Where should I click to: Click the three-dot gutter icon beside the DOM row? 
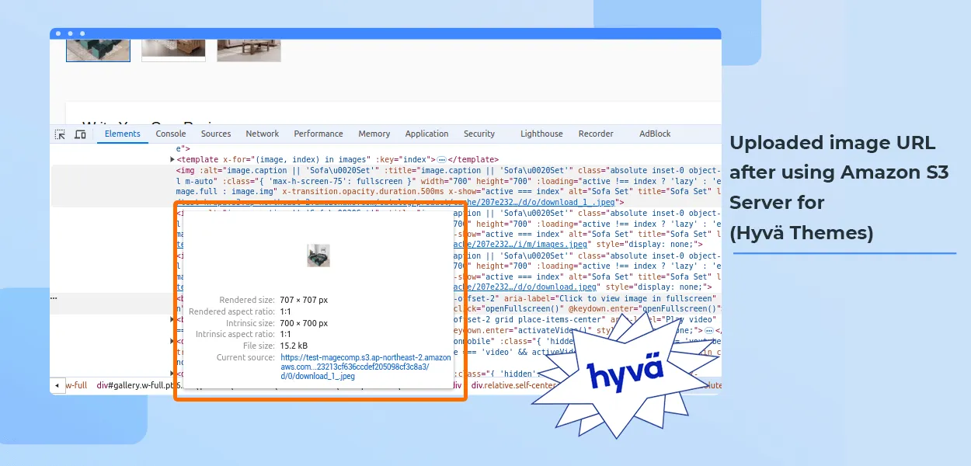[54, 297]
